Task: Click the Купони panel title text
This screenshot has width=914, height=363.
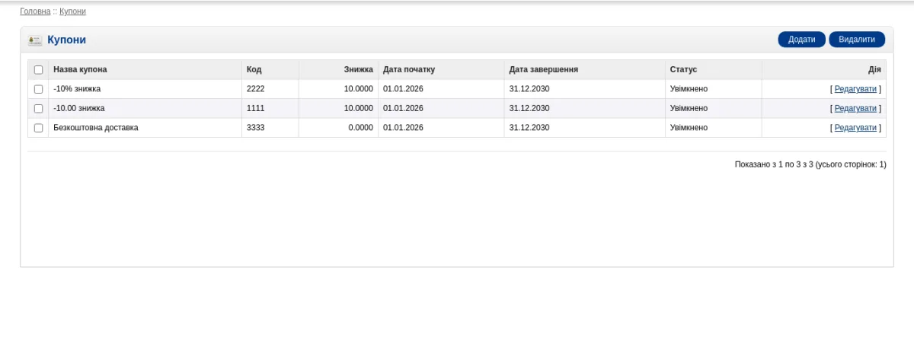Action: [67, 40]
